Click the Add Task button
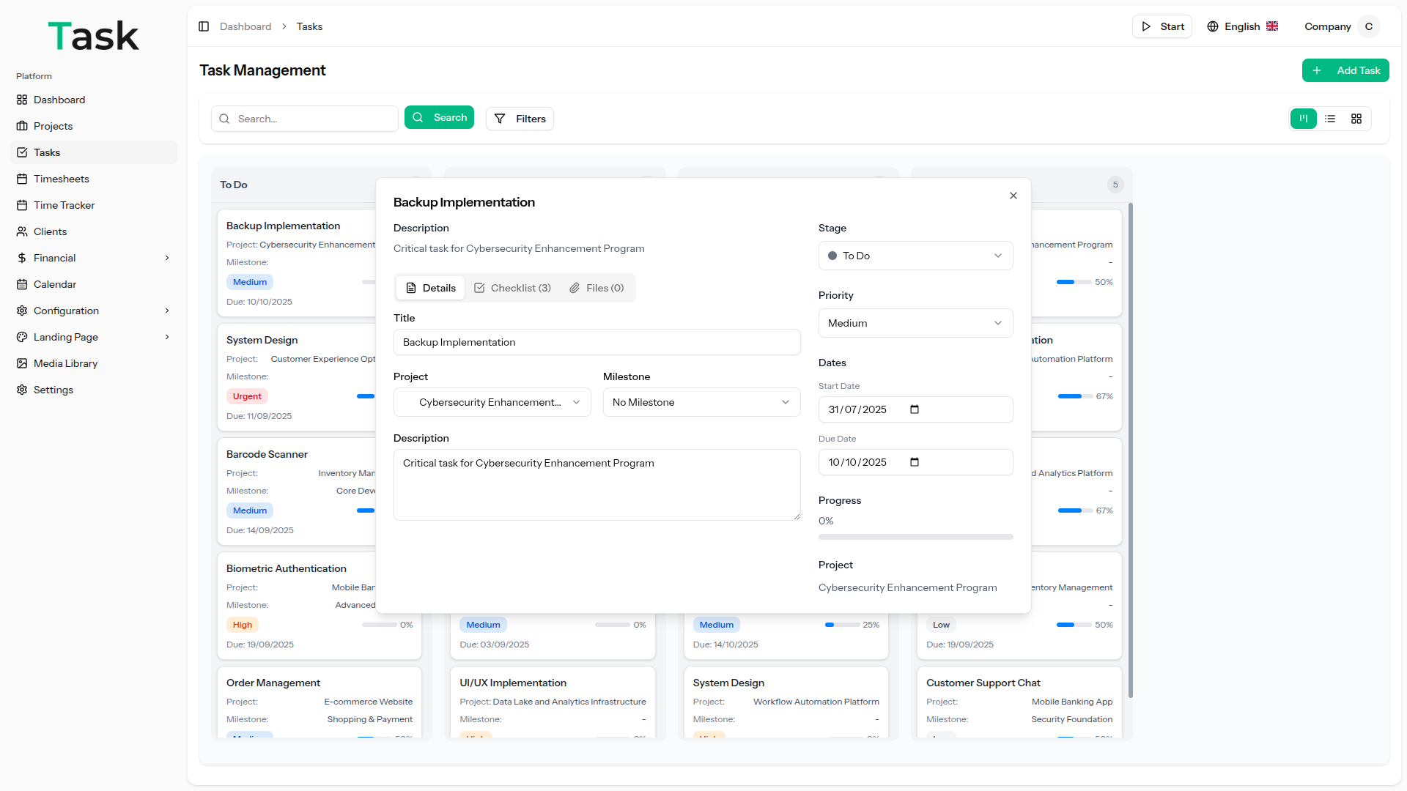The height and width of the screenshot is (791, 1407). tap(1345, 70)
